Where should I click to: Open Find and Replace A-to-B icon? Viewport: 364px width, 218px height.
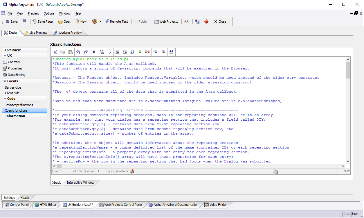point(102,52)
